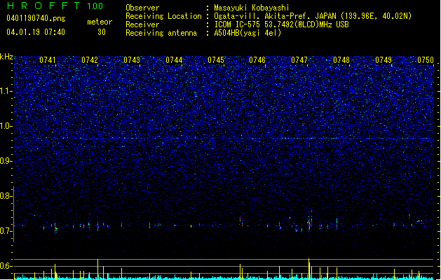
Task: Click the strong meteor echo after 0747
Action: tap(310, 221)
